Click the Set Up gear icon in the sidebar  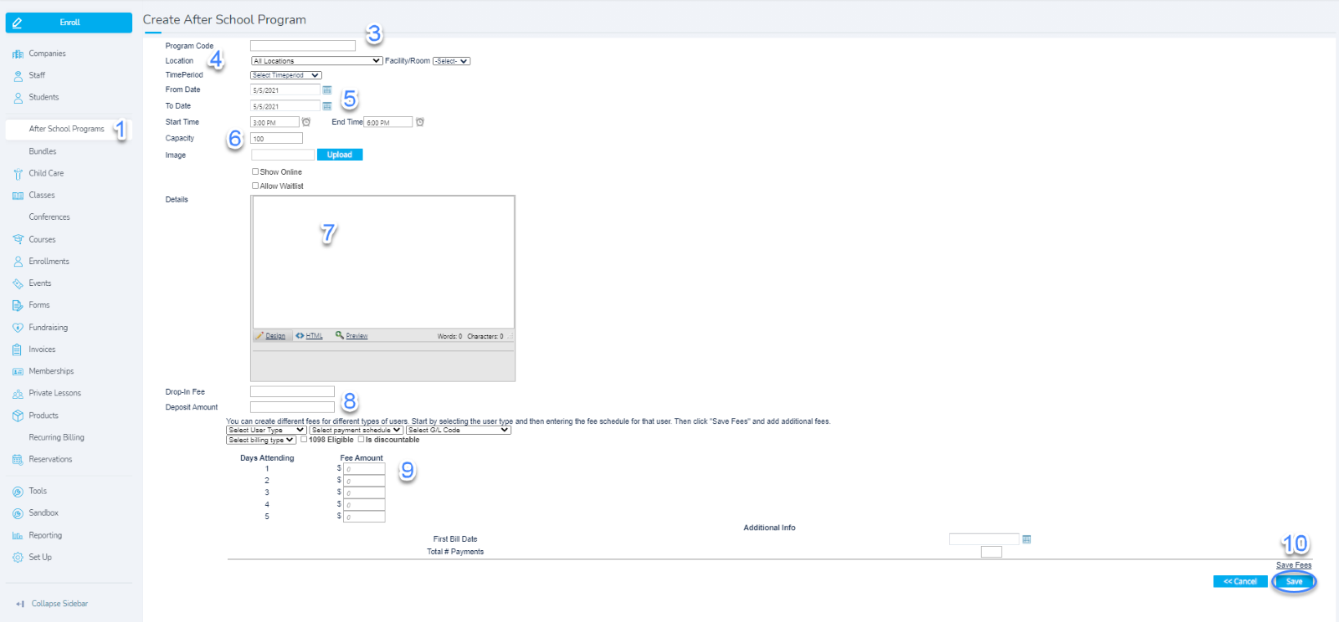[x=18, y=558]
